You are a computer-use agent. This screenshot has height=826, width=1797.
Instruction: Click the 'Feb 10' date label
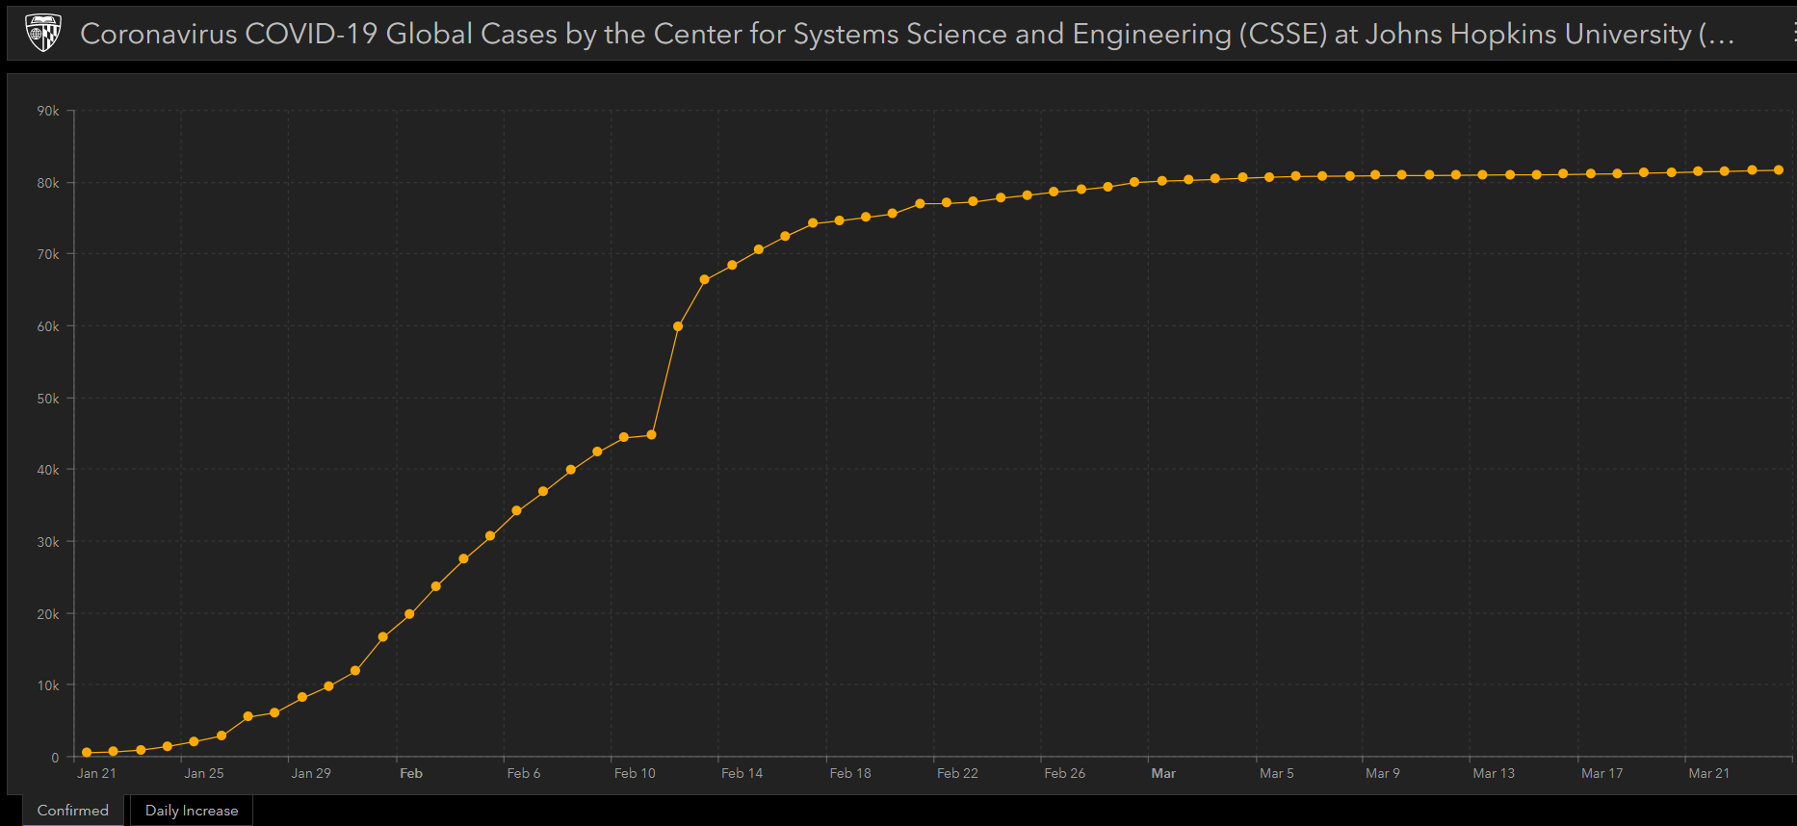tap(635, 773)
